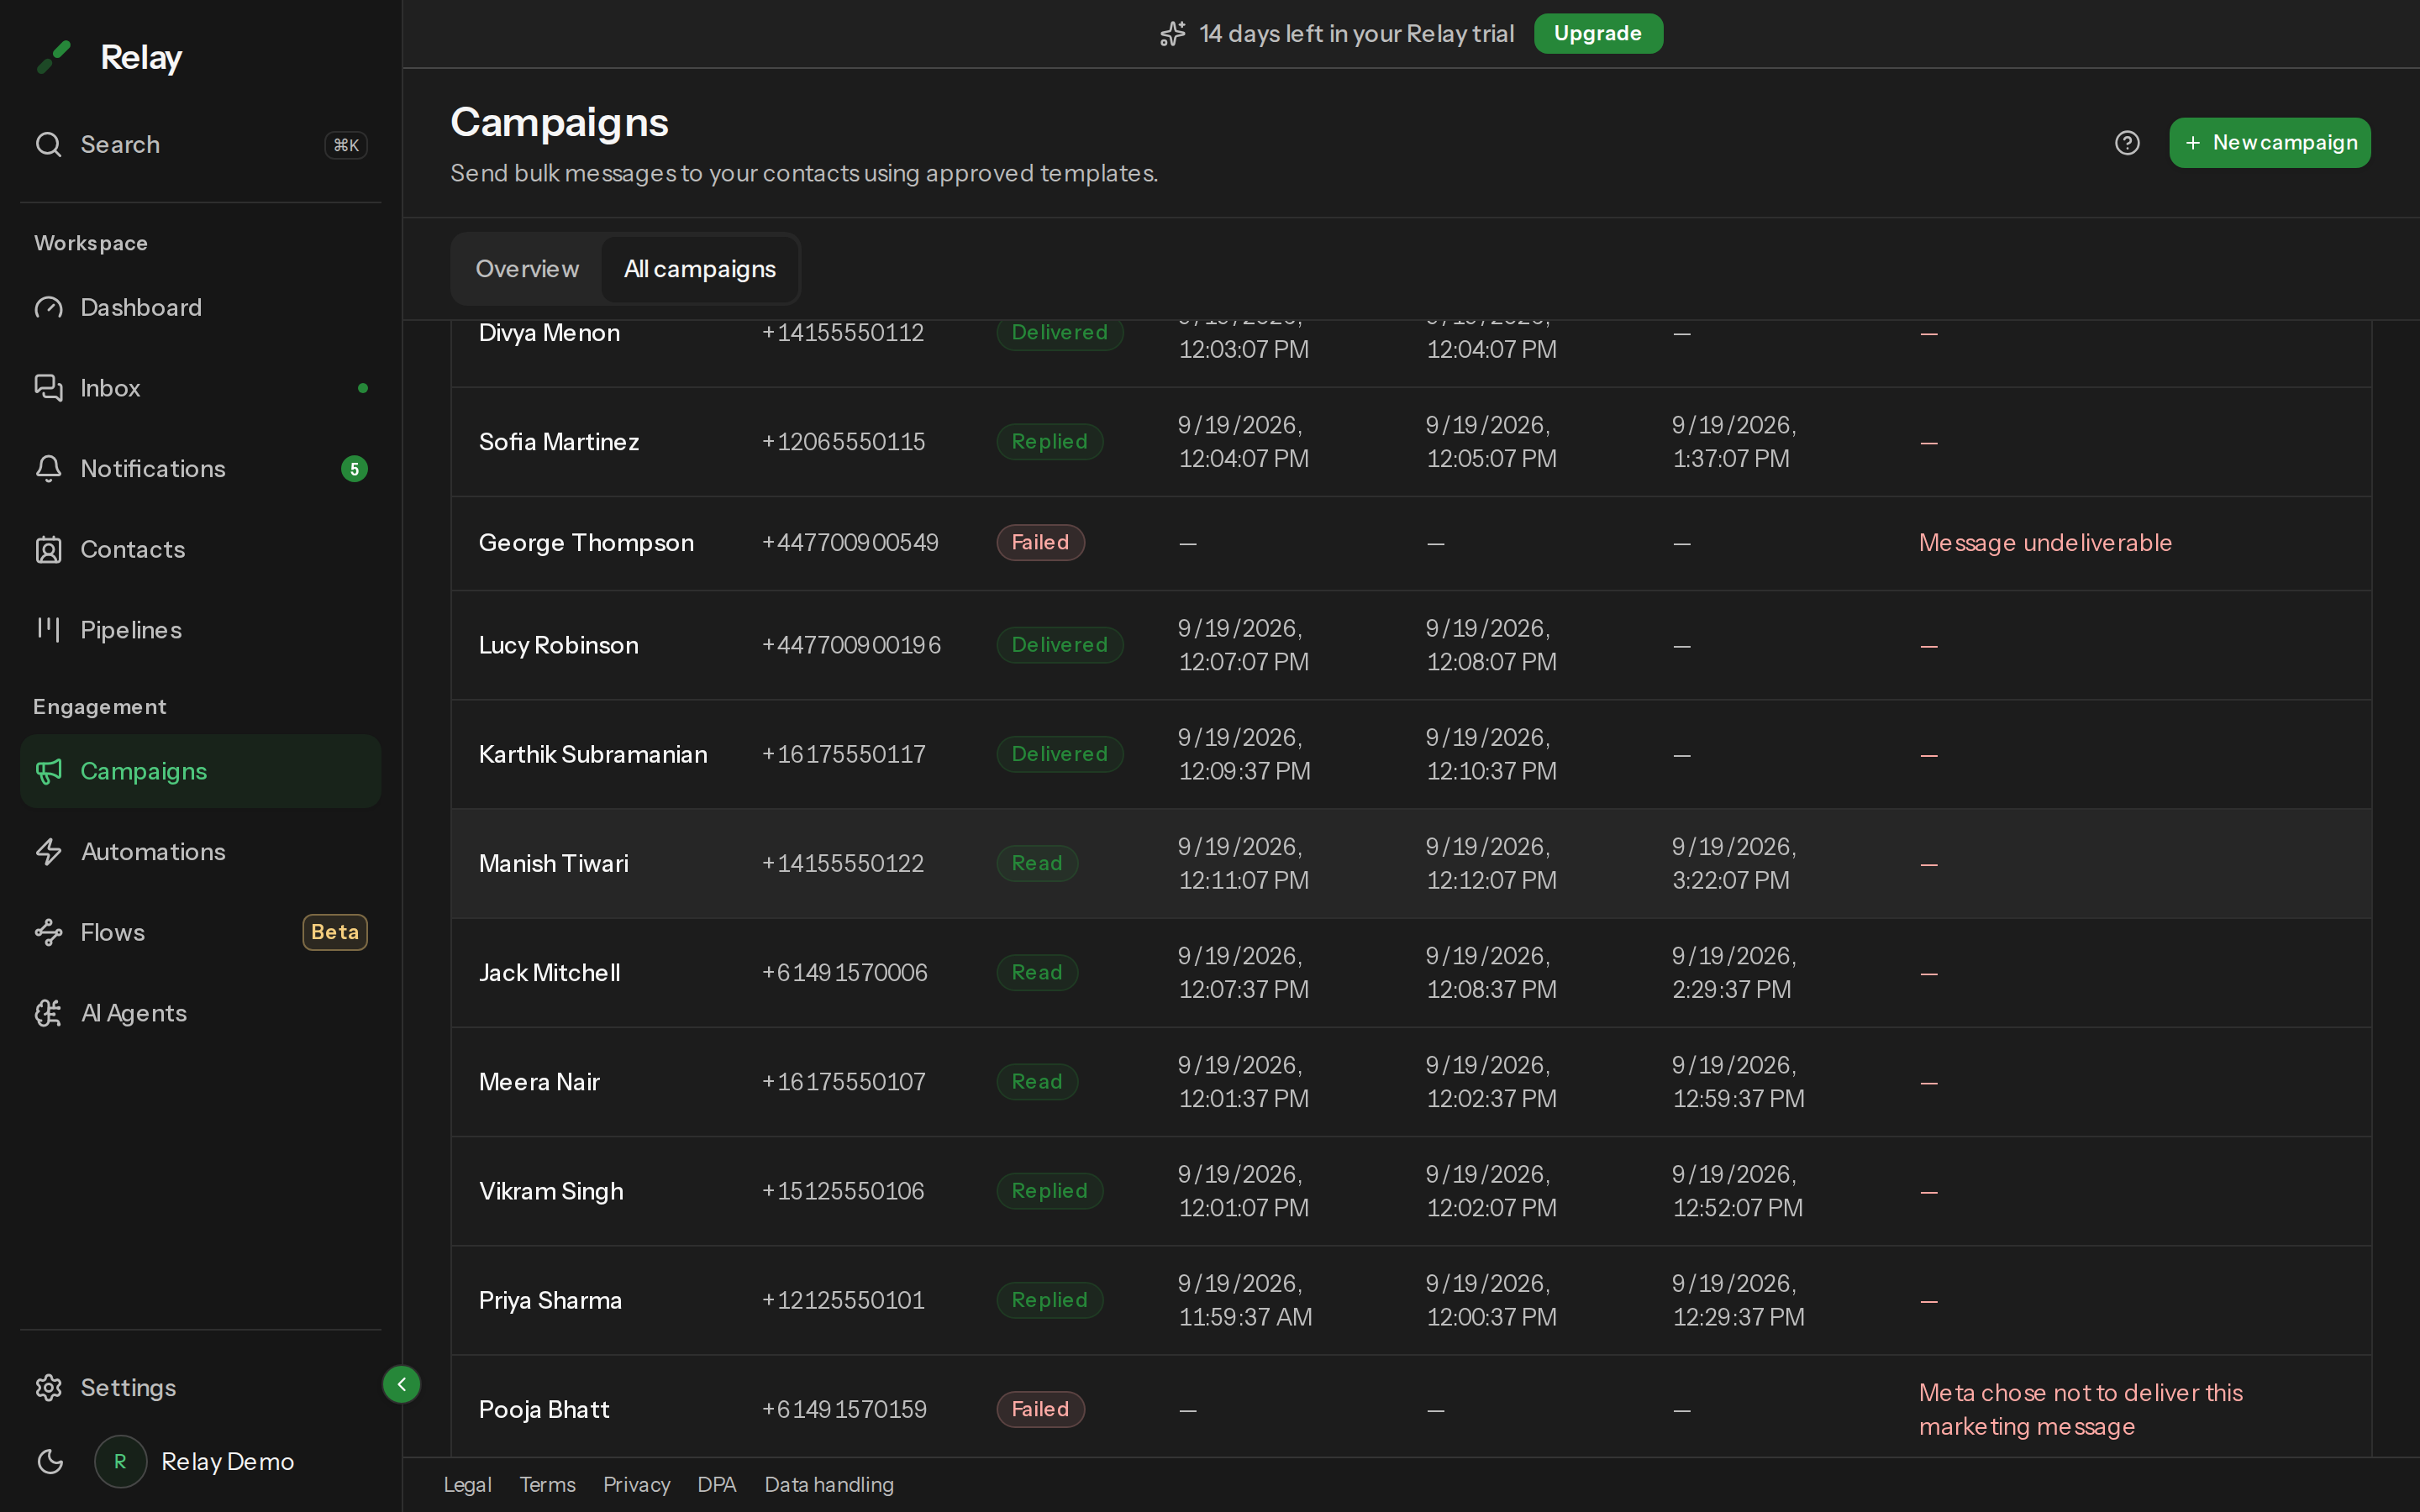Screen dimensions: 2420x1512
Task: Click the Search field in sidebar
Action: coord(200,144)
